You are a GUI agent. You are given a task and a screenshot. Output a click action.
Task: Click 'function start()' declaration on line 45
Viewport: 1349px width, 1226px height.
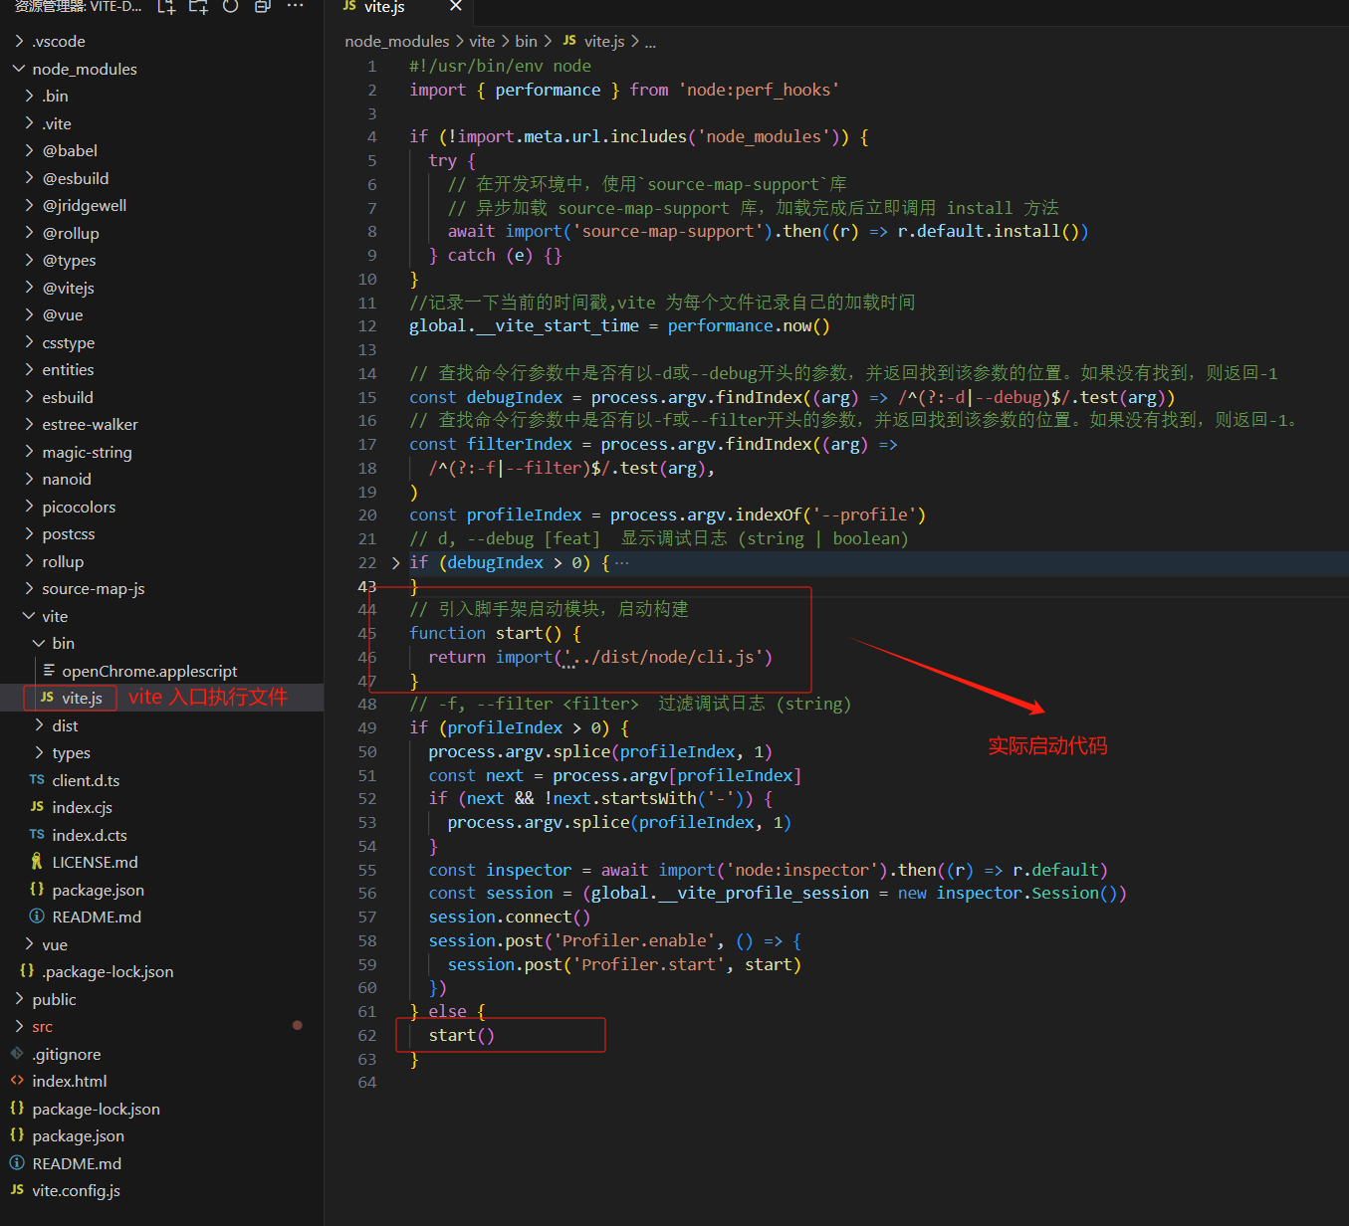click(x=486, y=633)
